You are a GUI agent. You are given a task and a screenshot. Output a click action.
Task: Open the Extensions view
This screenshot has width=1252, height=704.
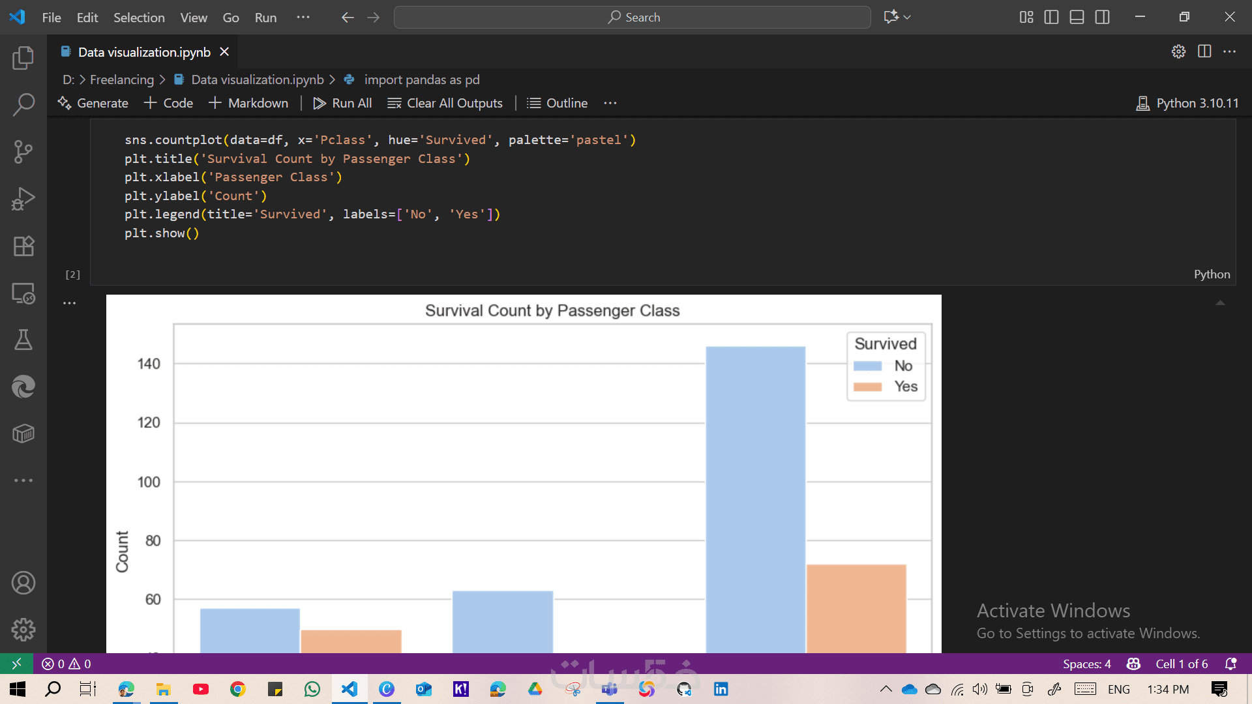click(23, 246)
